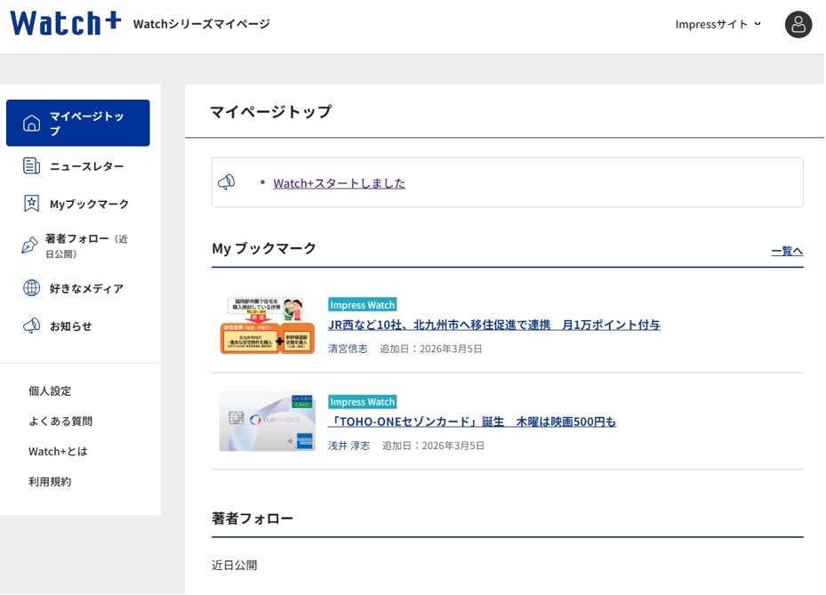The height and width of the screenshot is (595, 826).
Task: Open the Watch+スタートしました announcement link
Action: pyautogui.click(x=339, y=182)
